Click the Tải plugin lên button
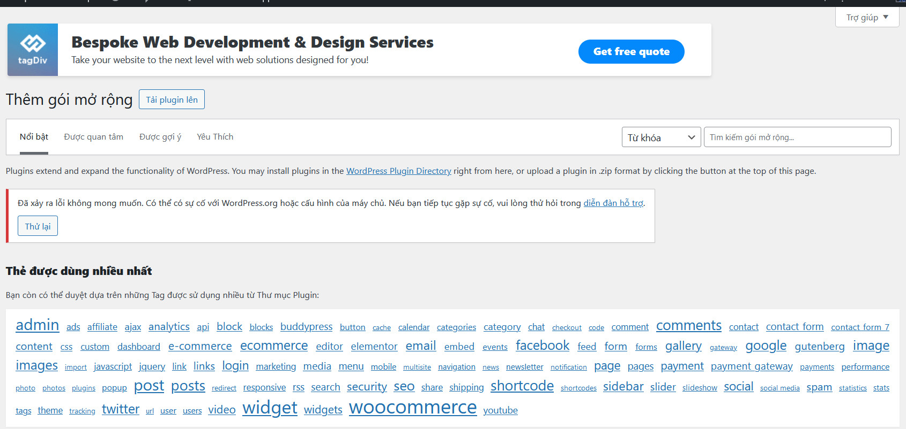Screen dimensions: 906x429 [x=172, y=99]
